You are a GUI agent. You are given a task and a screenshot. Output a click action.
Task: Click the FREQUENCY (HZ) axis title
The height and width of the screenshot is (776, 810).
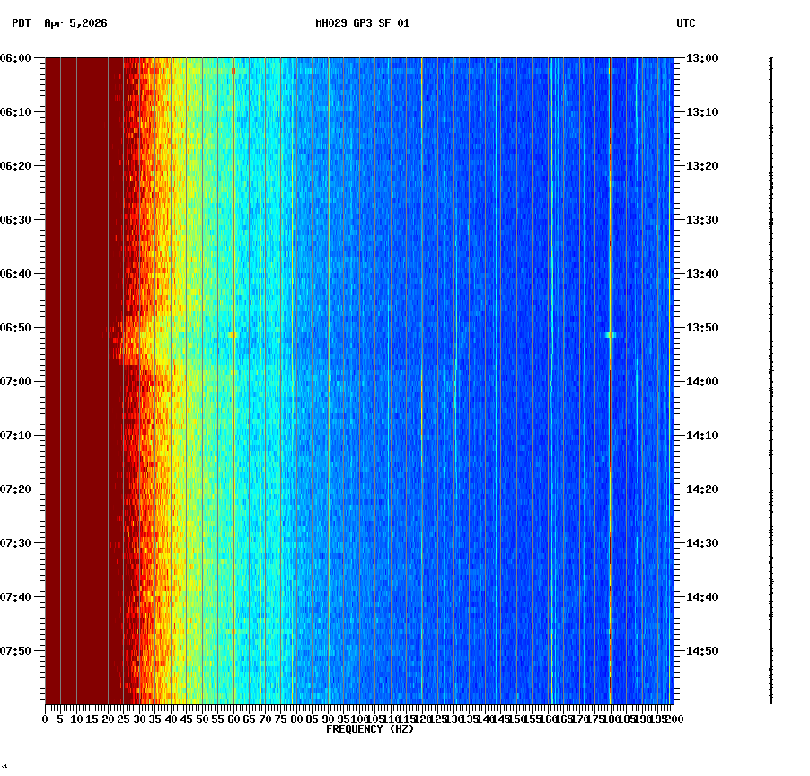coord(370,727)
